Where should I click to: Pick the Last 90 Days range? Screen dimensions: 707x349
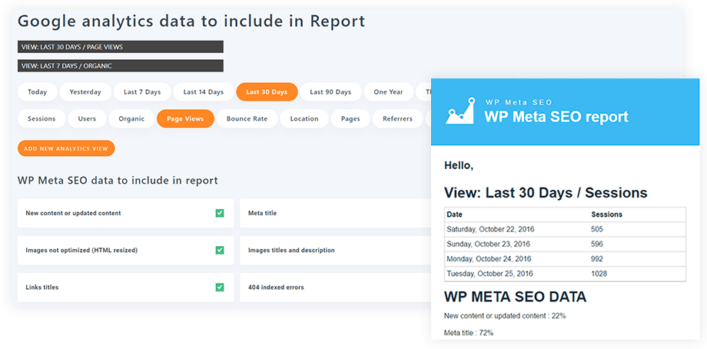(x=330, y=92)
